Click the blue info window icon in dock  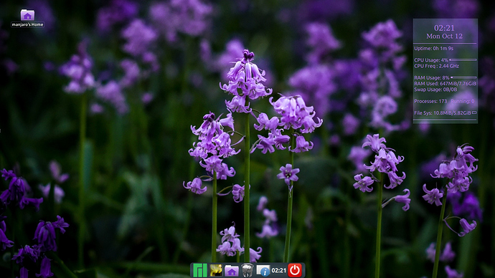(x=263, y=270)
